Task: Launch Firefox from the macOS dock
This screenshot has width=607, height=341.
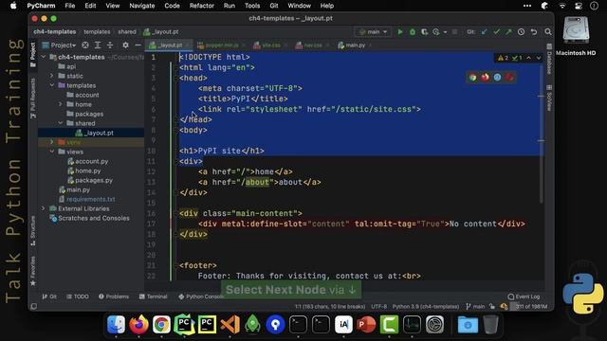Action: (x=138, y=324)
